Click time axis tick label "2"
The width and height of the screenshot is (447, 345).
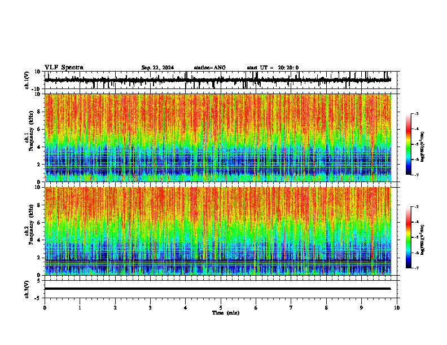click(x=115, y=308)
